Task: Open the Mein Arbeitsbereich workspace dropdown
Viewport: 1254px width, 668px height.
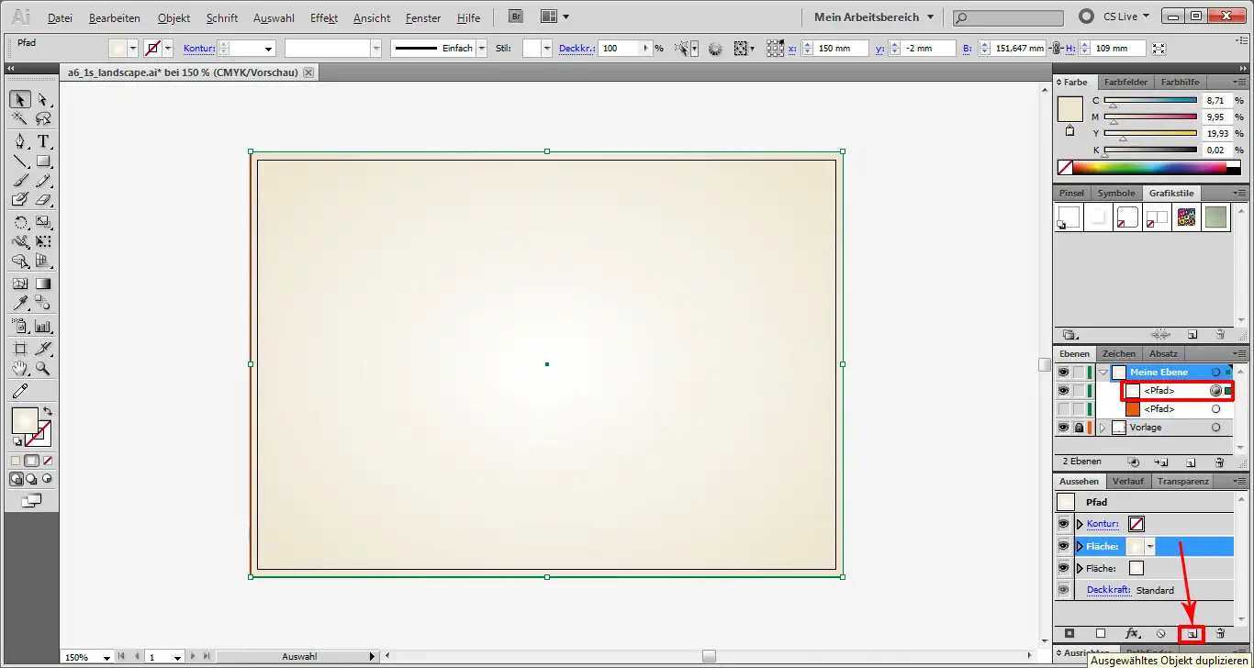Action: pyautogui.click(x=873, y=17)
